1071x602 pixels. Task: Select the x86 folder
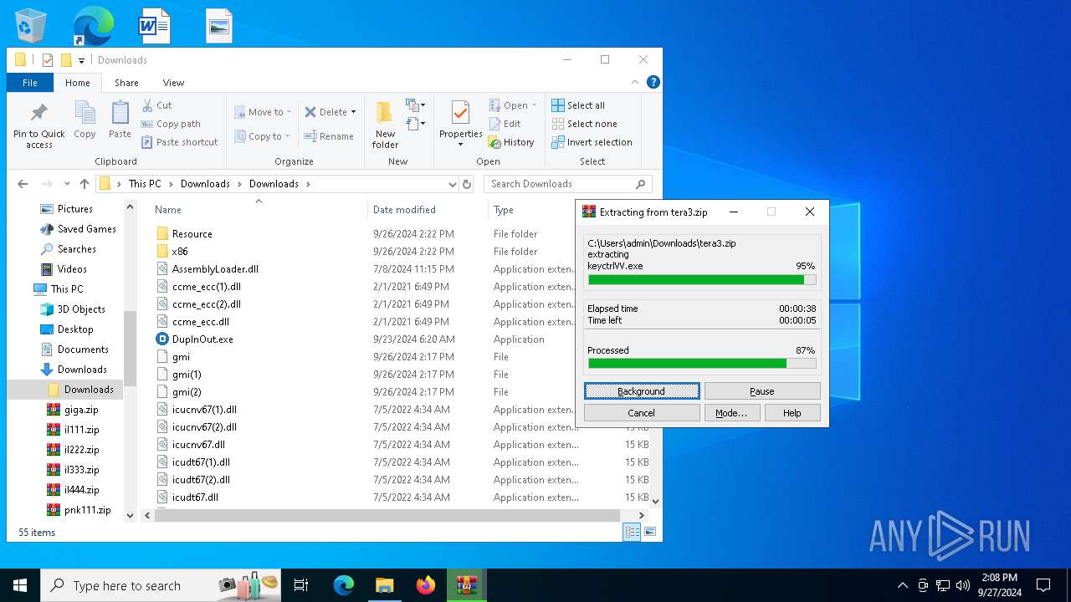180,252
